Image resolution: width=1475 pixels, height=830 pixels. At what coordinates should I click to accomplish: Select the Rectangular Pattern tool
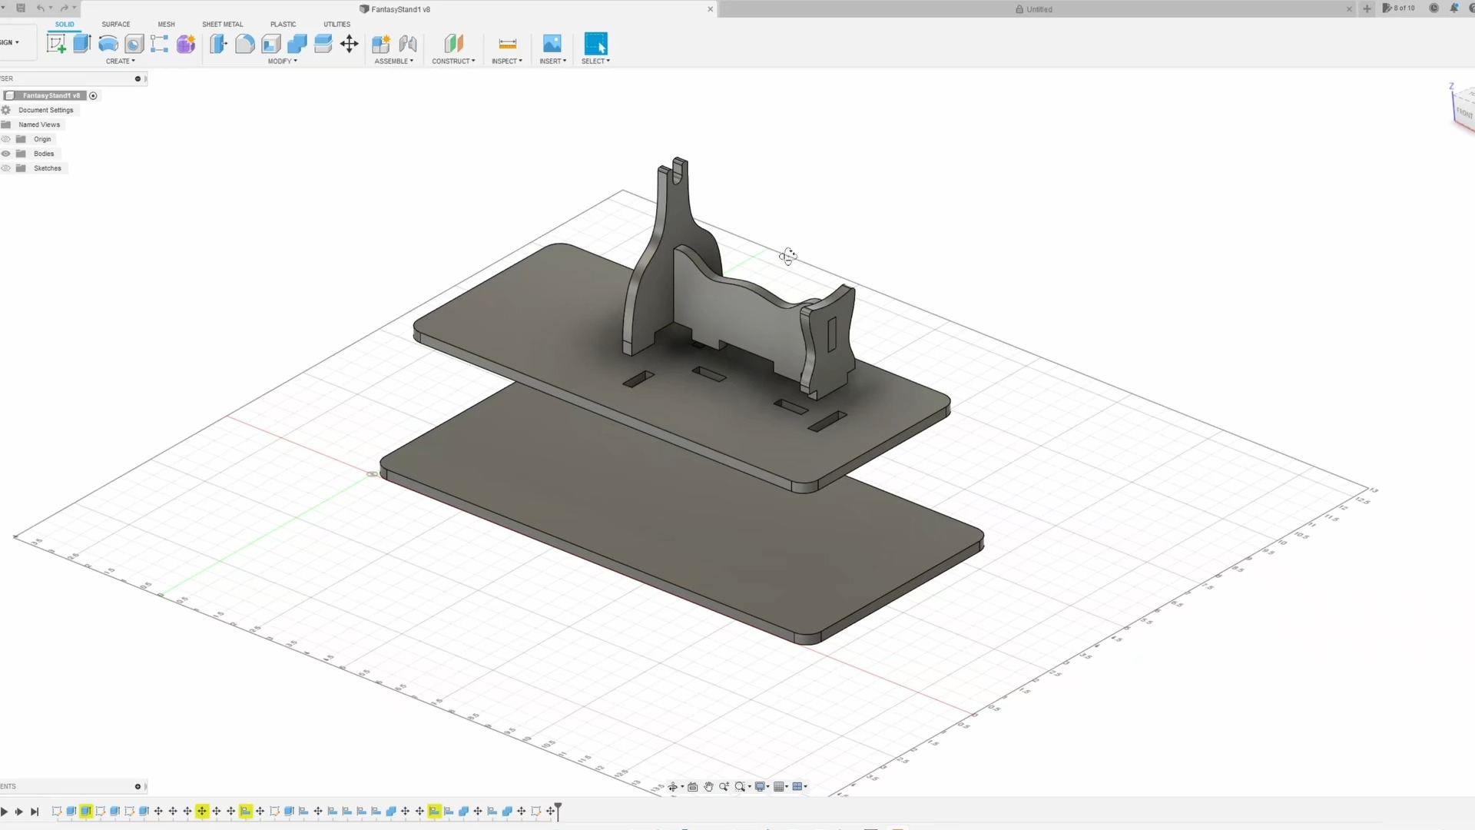[x=160, y=44]
